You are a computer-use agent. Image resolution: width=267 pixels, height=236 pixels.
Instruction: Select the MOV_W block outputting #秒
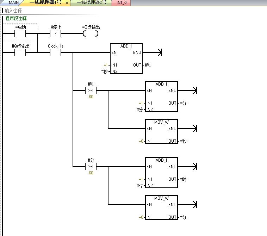pyautogui.click(x=161, y=131)
